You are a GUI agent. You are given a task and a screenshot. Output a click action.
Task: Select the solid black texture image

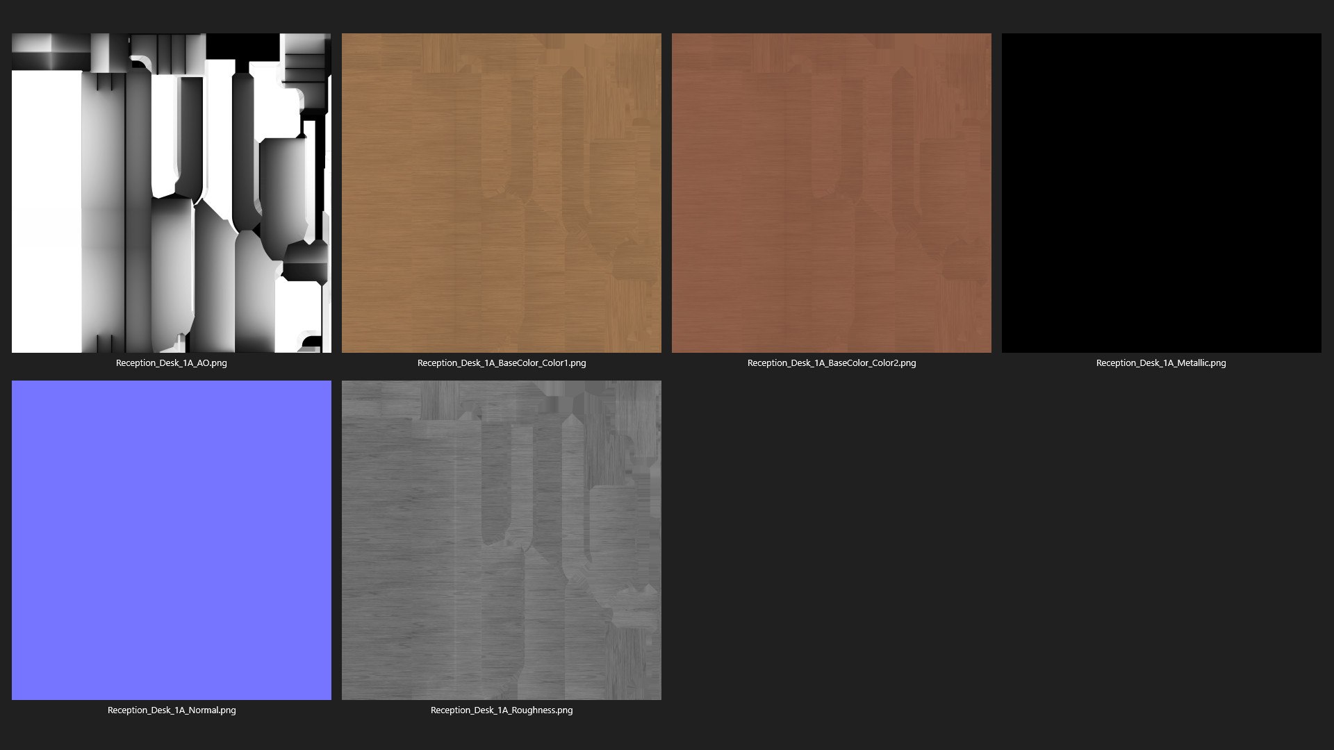tap(1161, 193)
